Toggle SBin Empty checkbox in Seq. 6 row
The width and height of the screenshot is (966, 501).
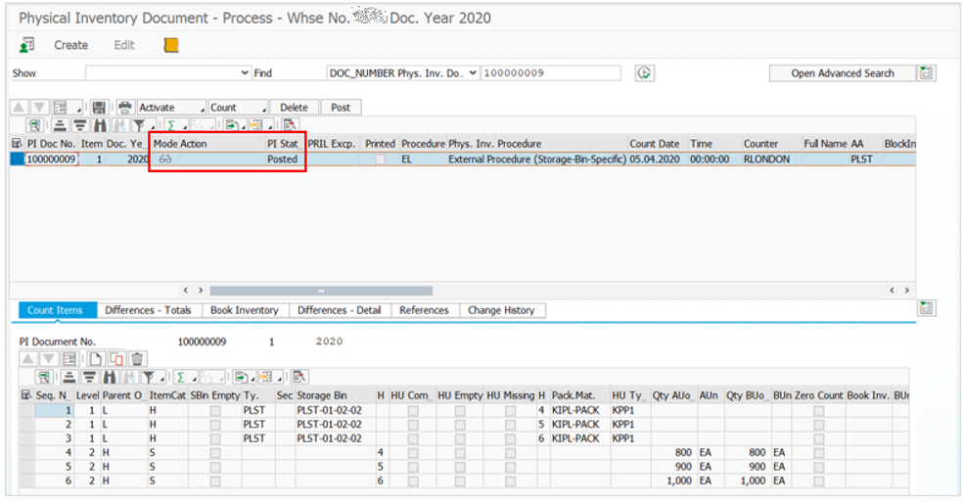pyautogui.click(x=215, y=481)
